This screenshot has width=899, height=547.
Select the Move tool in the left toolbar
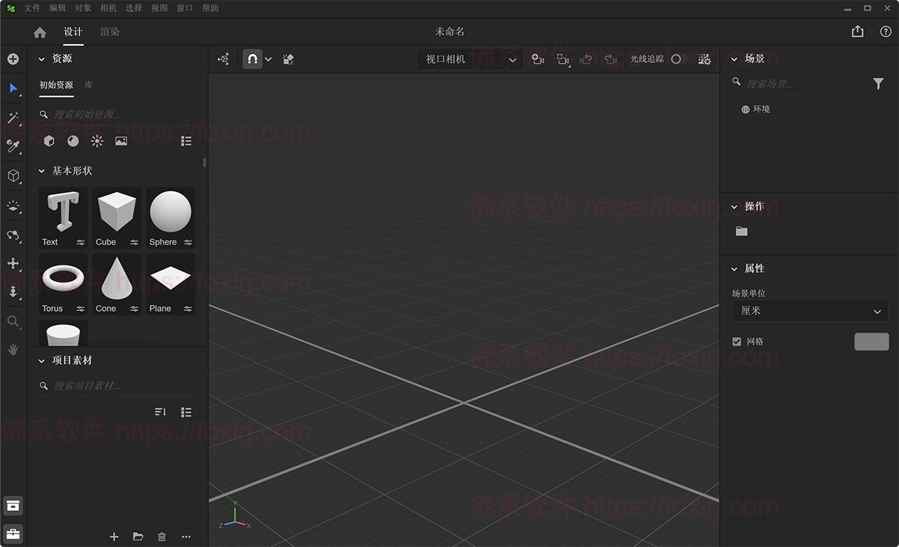click(x=13, y=263)
